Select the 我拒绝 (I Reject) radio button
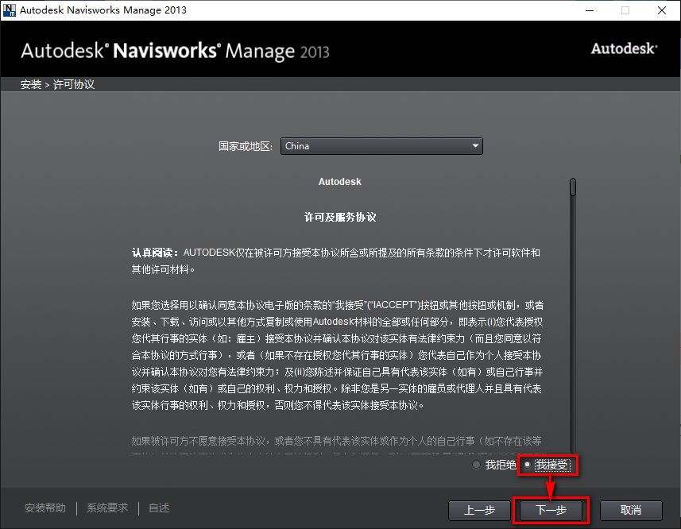Screen dimensions: 681x529 click(x=477, y=465)
